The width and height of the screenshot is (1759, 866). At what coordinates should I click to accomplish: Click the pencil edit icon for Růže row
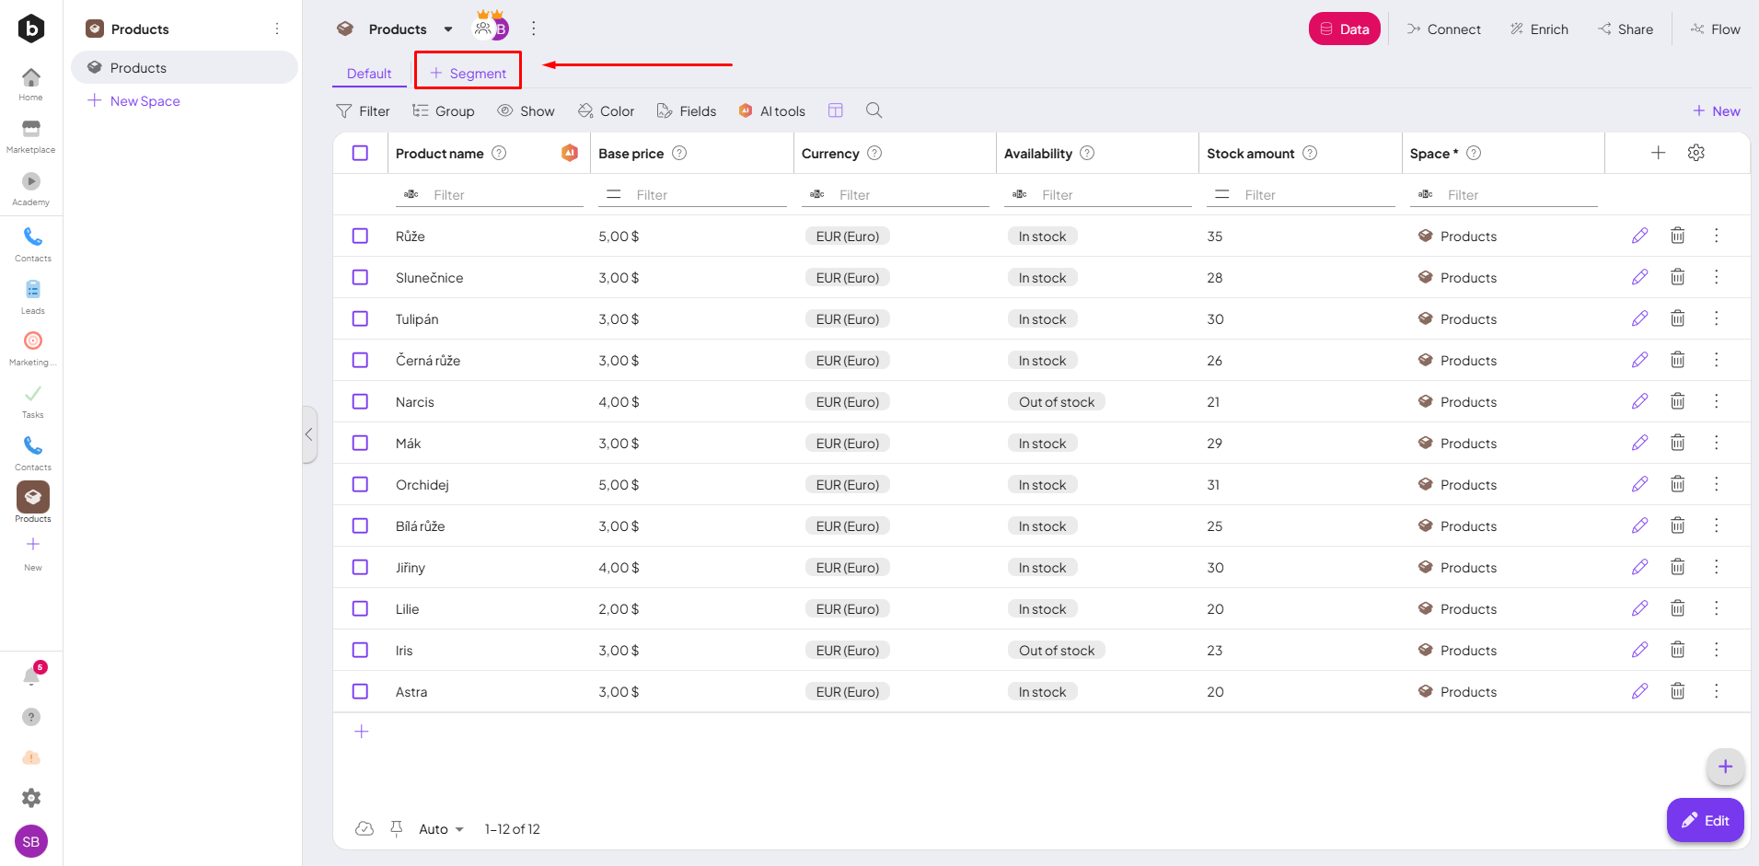[x=1639, y=236]
